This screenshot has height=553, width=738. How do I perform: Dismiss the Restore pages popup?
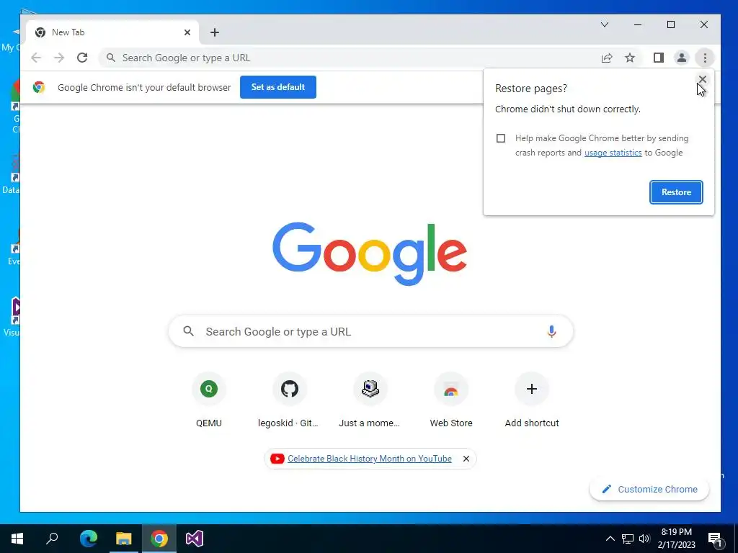(702, 79)
